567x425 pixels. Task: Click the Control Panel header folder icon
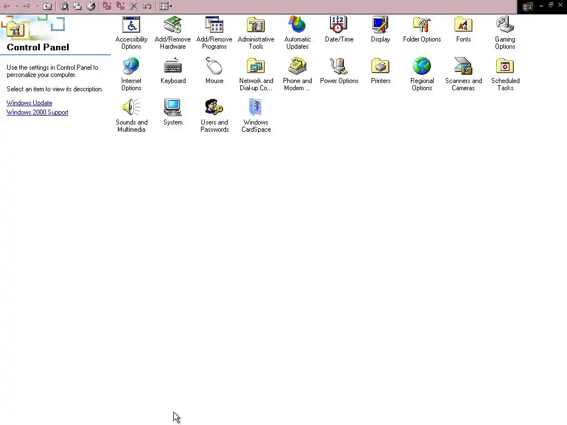(x=15, y=30)
